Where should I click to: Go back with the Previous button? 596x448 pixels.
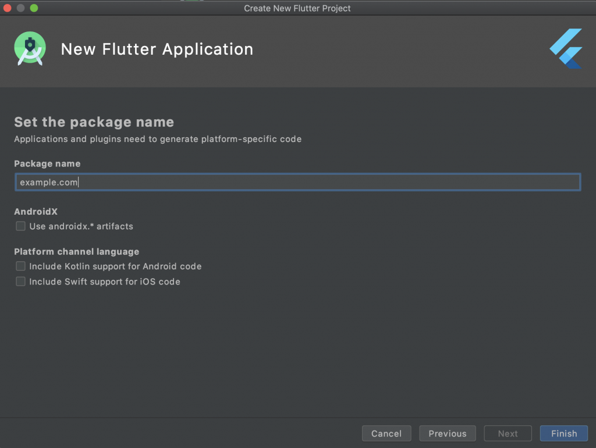coord(448,433)
